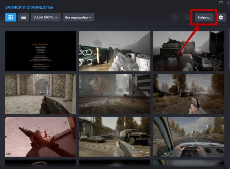Click the trash delete icon

187,17
